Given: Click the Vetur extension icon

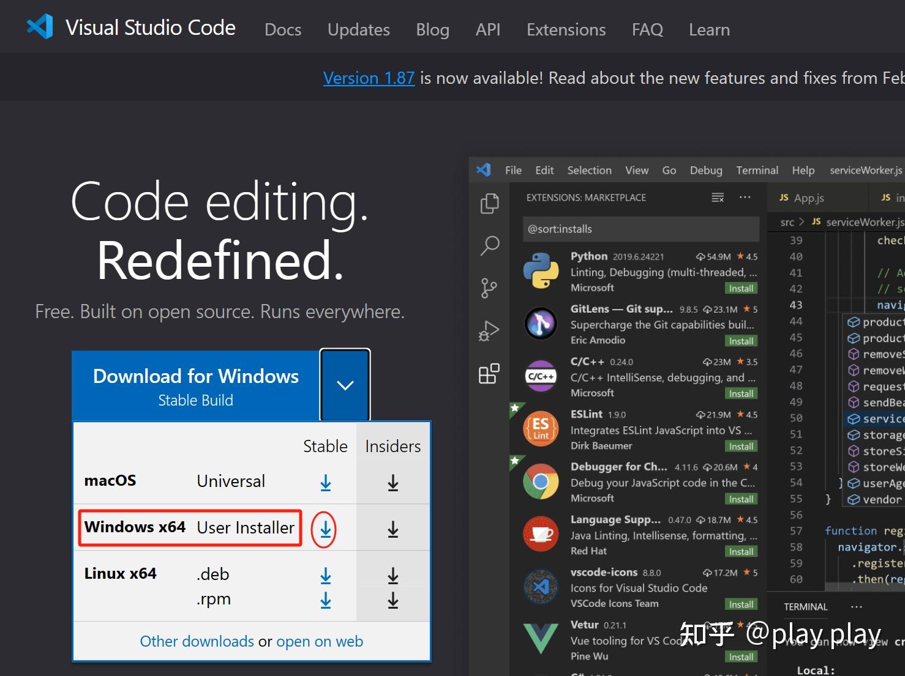Looking at the screenshot, I should (x=541, y=639).
